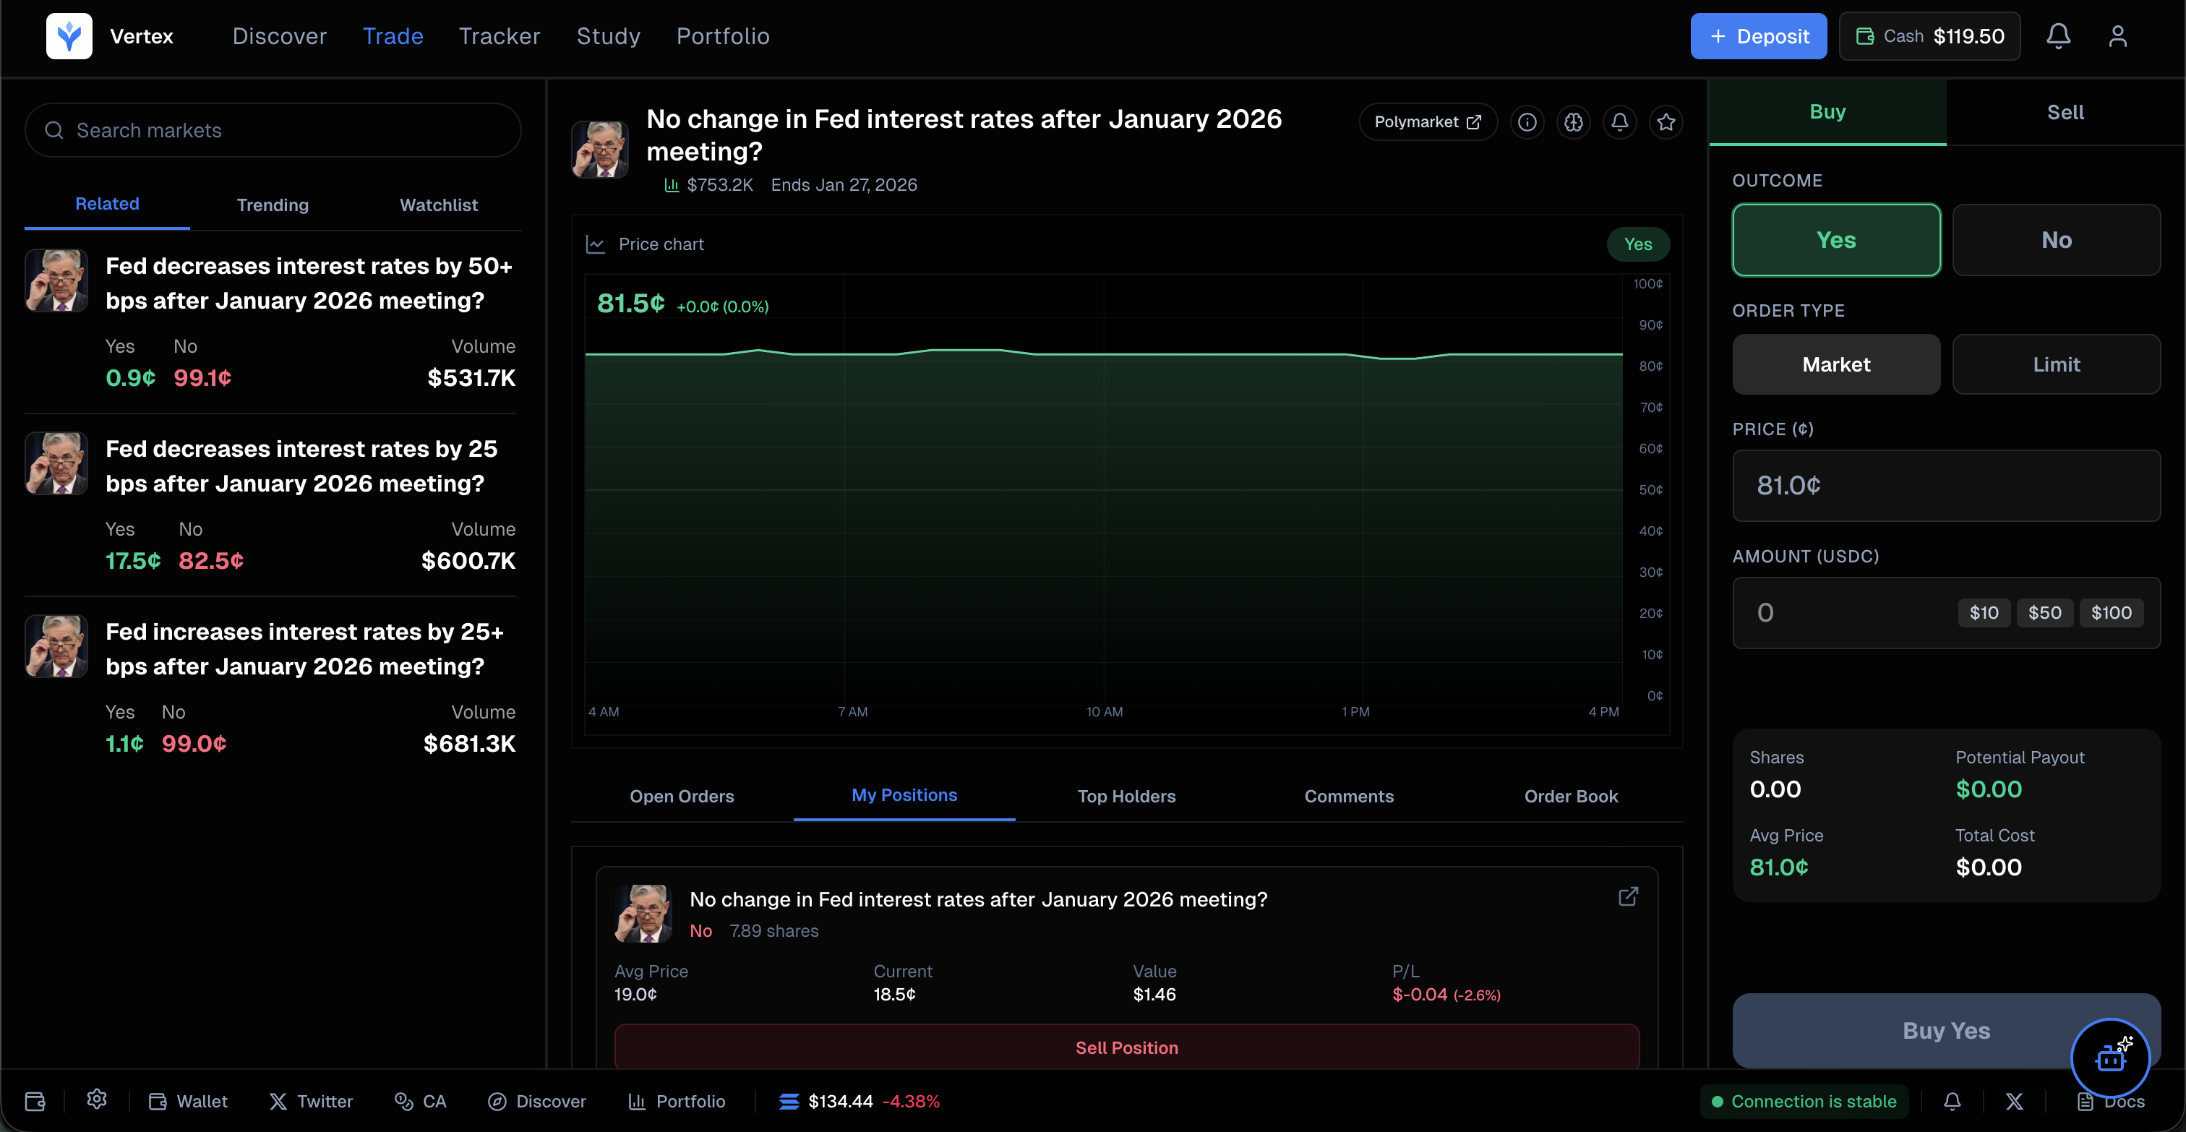Open Polymarket external link
This screenshot has width=2186, height=1132.
(1428, 121)
